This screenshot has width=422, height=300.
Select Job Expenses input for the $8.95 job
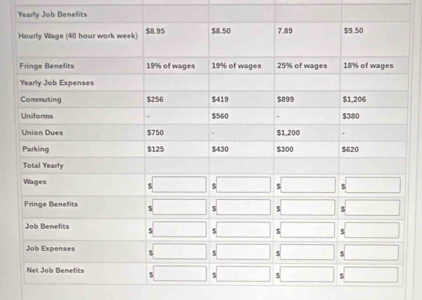[180, 252]
